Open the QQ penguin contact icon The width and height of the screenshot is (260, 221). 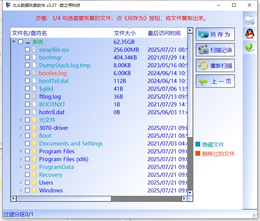pos(250,34)
